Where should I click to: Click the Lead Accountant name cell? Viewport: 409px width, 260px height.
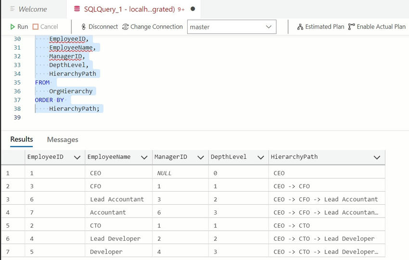pyautogui.click(x=117, y=199)
